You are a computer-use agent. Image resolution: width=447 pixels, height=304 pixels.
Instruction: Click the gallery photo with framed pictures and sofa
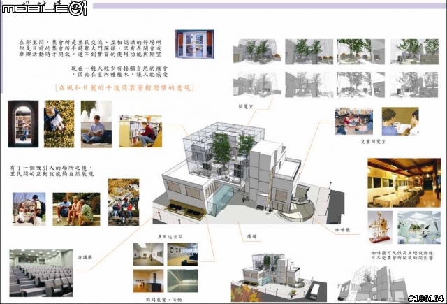[x=182, y=254]
